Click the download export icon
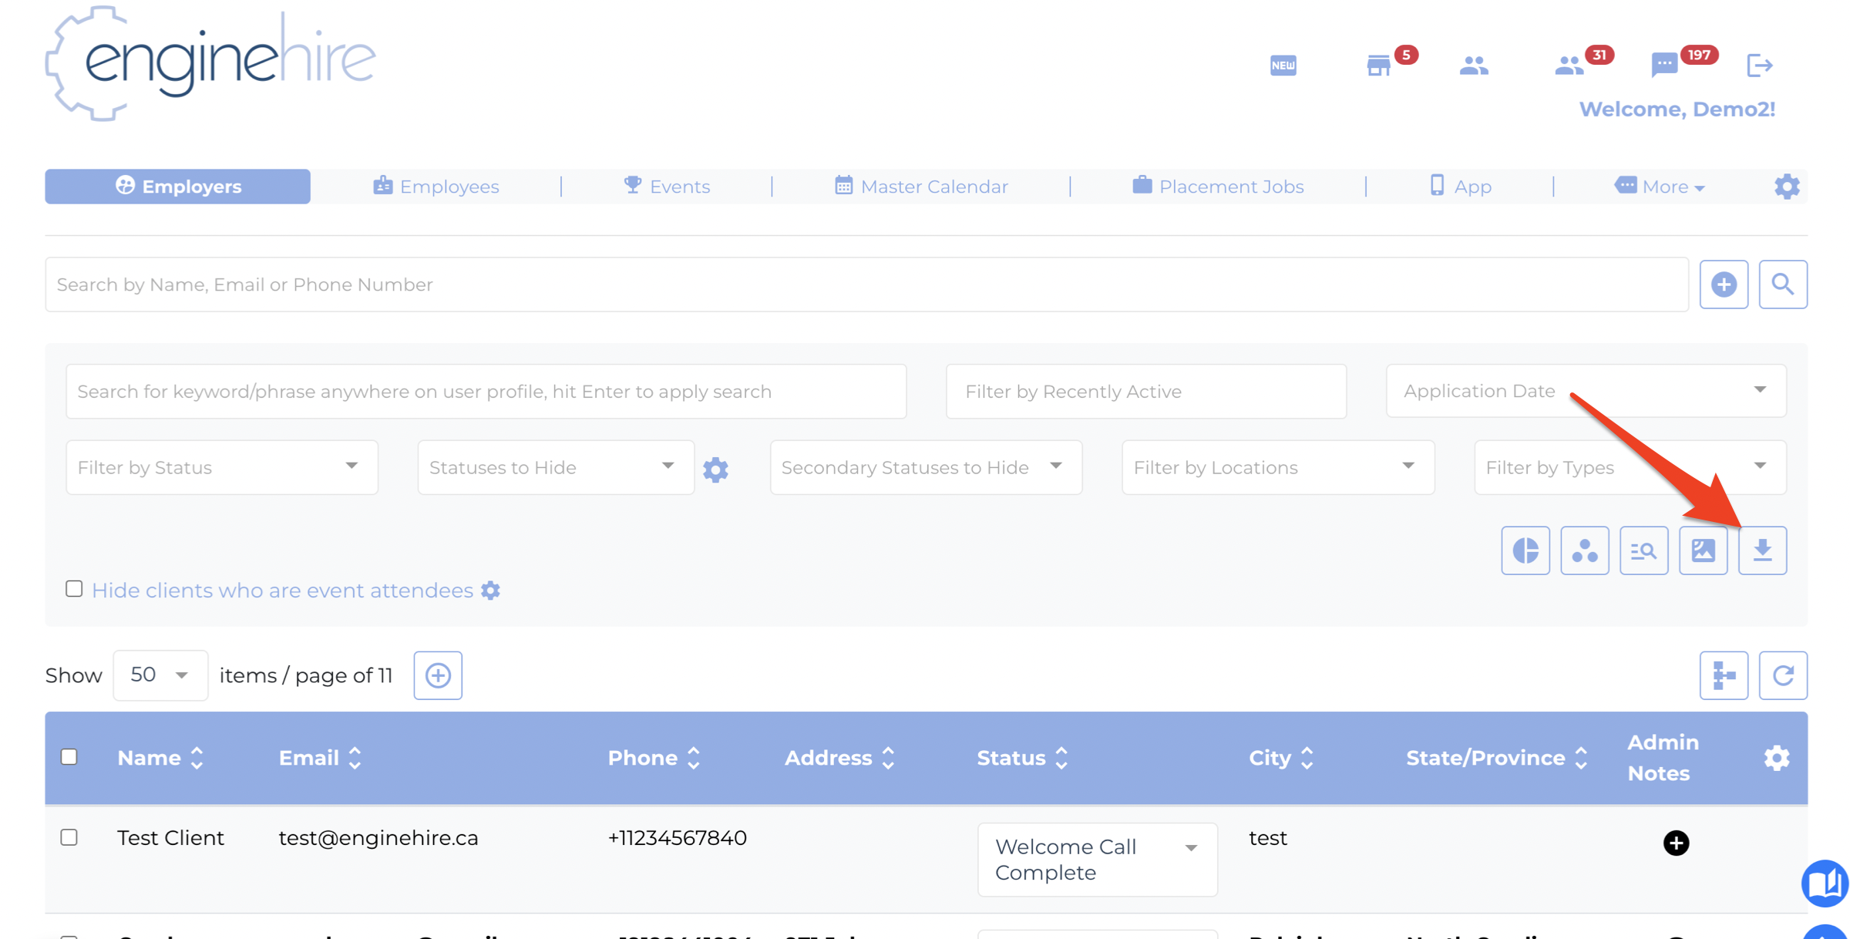This screenshot has height=939, width=1850. [1762, 550]
